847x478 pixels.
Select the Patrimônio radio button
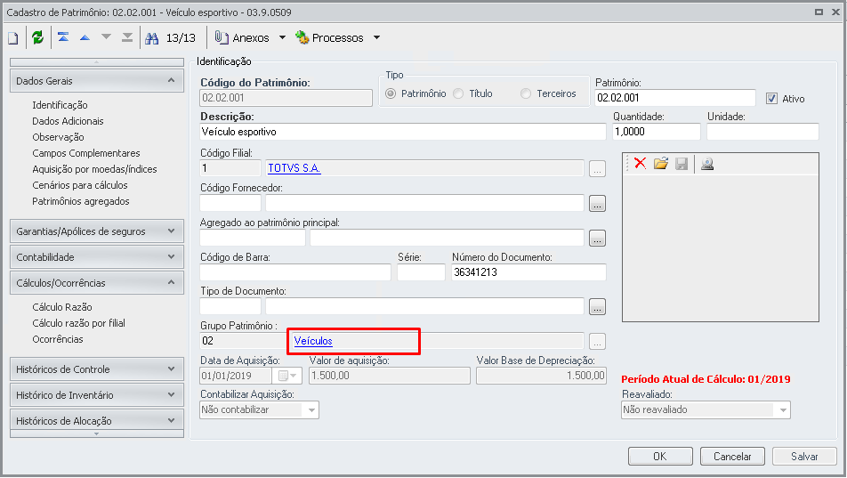(x=391, y=93)
